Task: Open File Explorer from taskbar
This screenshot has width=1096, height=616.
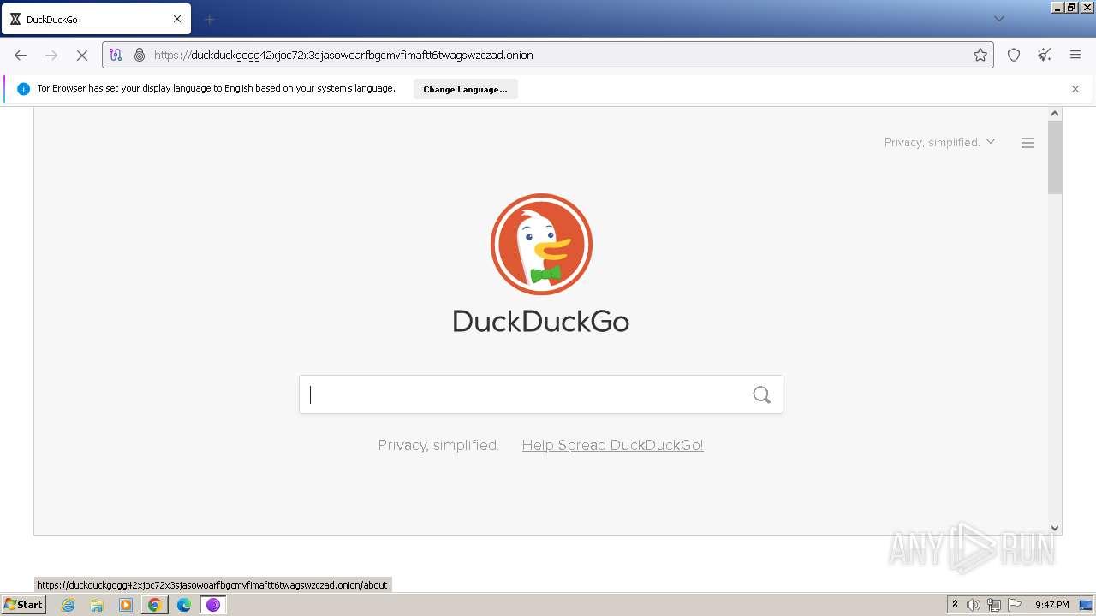Action: pyautogui.click(x=97, y=605)
